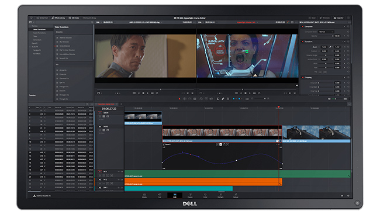Toggle the Zoom link chain icon
Viewport: 380px width, 214px height.
[330, 47]
